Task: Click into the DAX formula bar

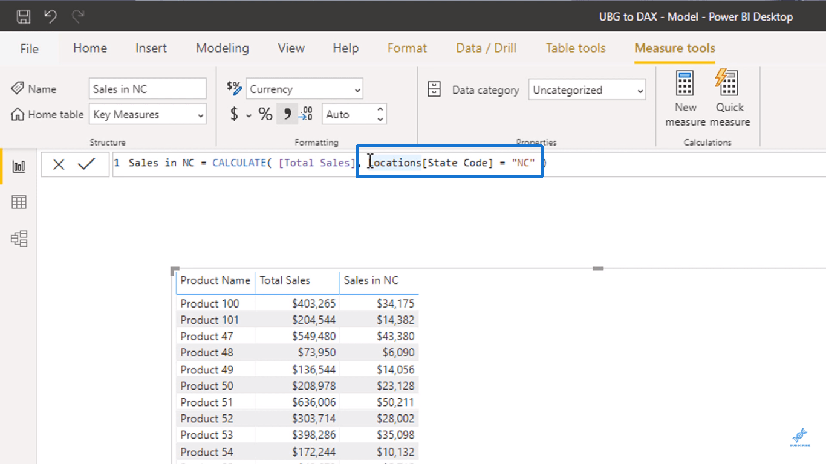Action: [469, 164]
